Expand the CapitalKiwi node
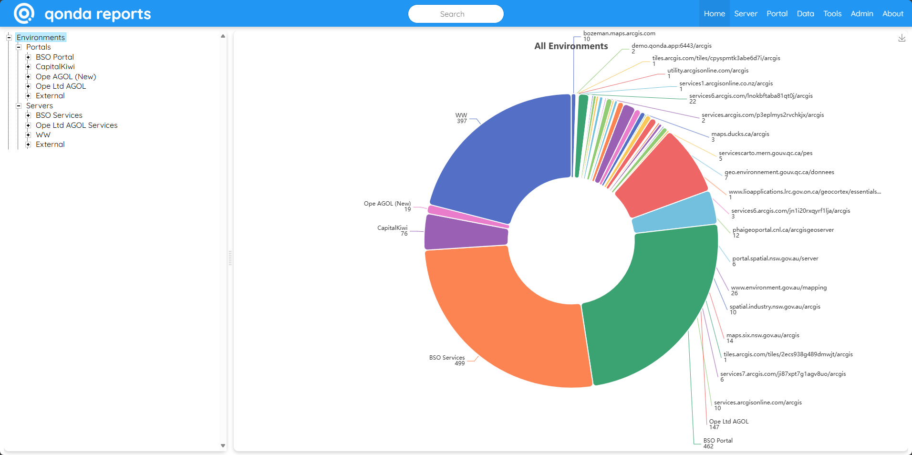This screenshot has width=912, height=455. 28,67
